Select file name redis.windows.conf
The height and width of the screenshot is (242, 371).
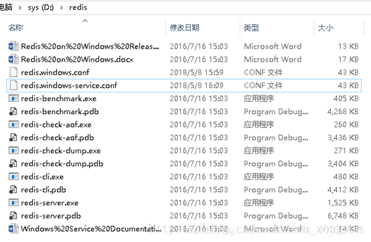[x=55, y=72]
